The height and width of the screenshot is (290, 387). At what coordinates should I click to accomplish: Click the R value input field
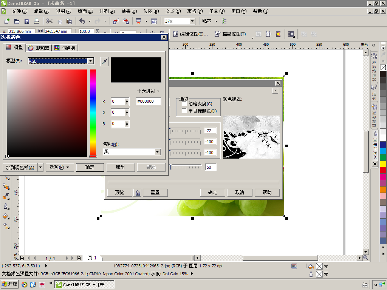118,101
